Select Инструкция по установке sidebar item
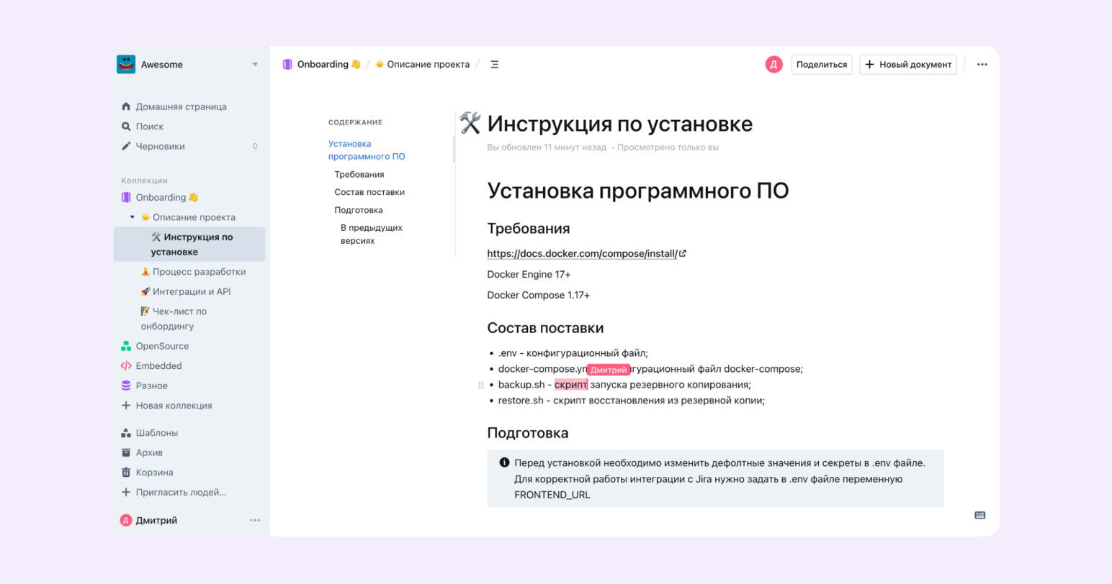Viewport: 1112px width, 584px height. click(x=189, y=245)
